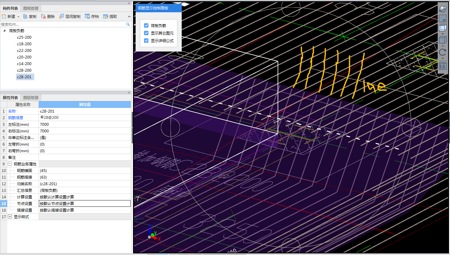Toggle the 显示详细公式 checkbox
The image size is (450, 255).
[146, 41]
